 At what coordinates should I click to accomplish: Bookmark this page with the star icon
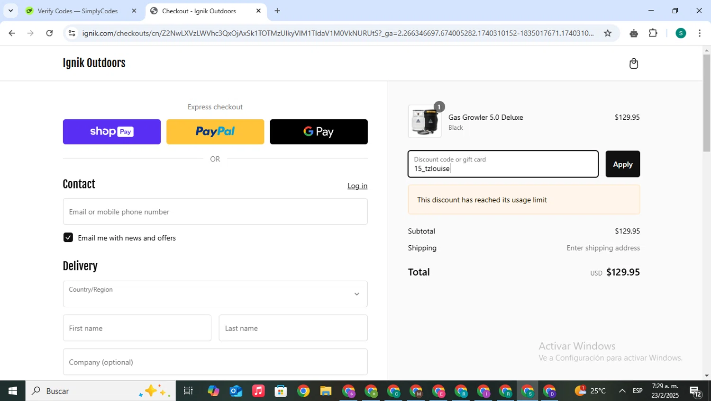[x=608, y=33]
